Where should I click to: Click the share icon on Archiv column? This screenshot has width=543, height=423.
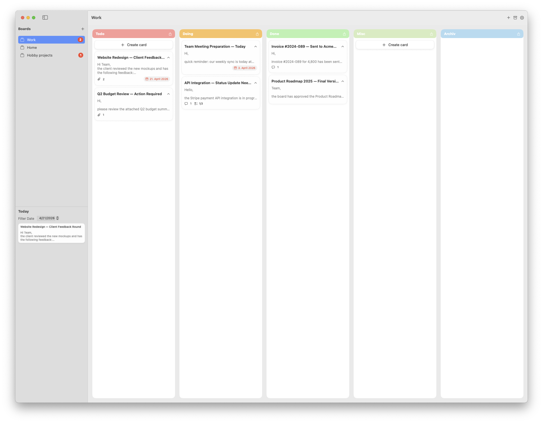(518, 34)
